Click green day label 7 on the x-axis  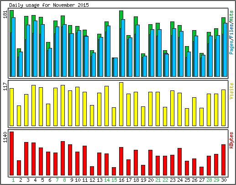[x=57, y=180]
